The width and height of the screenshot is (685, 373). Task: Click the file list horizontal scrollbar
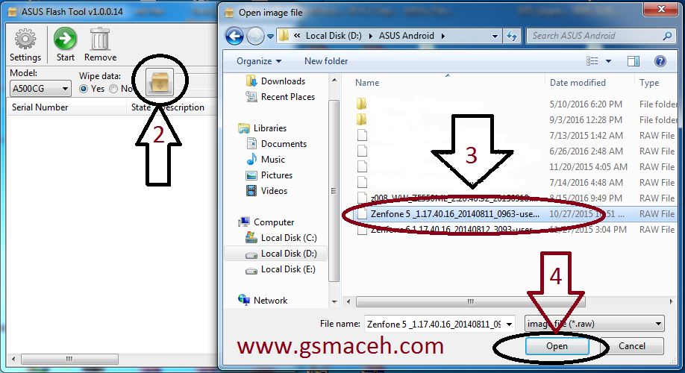(471, 301)
